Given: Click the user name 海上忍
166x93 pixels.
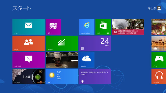Looking at the screenshot, I should pyautogui.click(x=152, y=8).
